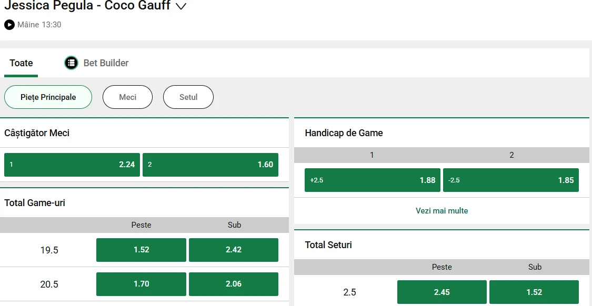Viewport: 592px width, 306px height.
Task: Bet on player 2 at 1.60
Action: coord(210,165)
